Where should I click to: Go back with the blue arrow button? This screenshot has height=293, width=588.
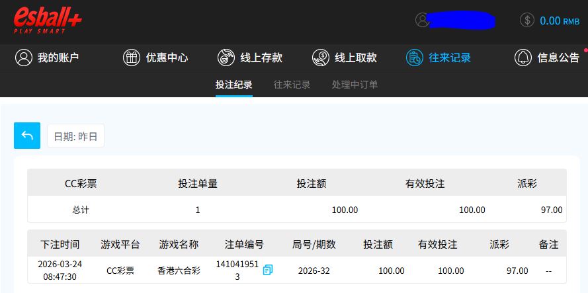coord(27,136)
